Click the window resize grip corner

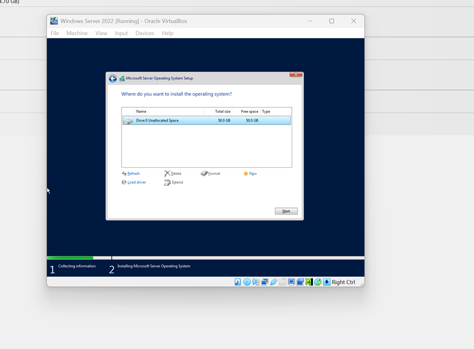click(362, 284)
